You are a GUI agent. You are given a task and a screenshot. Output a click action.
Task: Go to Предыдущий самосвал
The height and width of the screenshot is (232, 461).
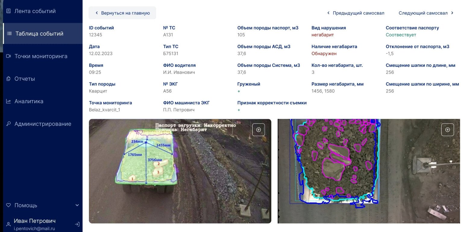click(356, 13)
